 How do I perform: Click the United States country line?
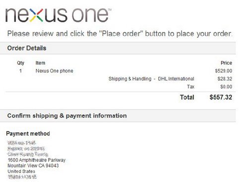tap(21, 171)
